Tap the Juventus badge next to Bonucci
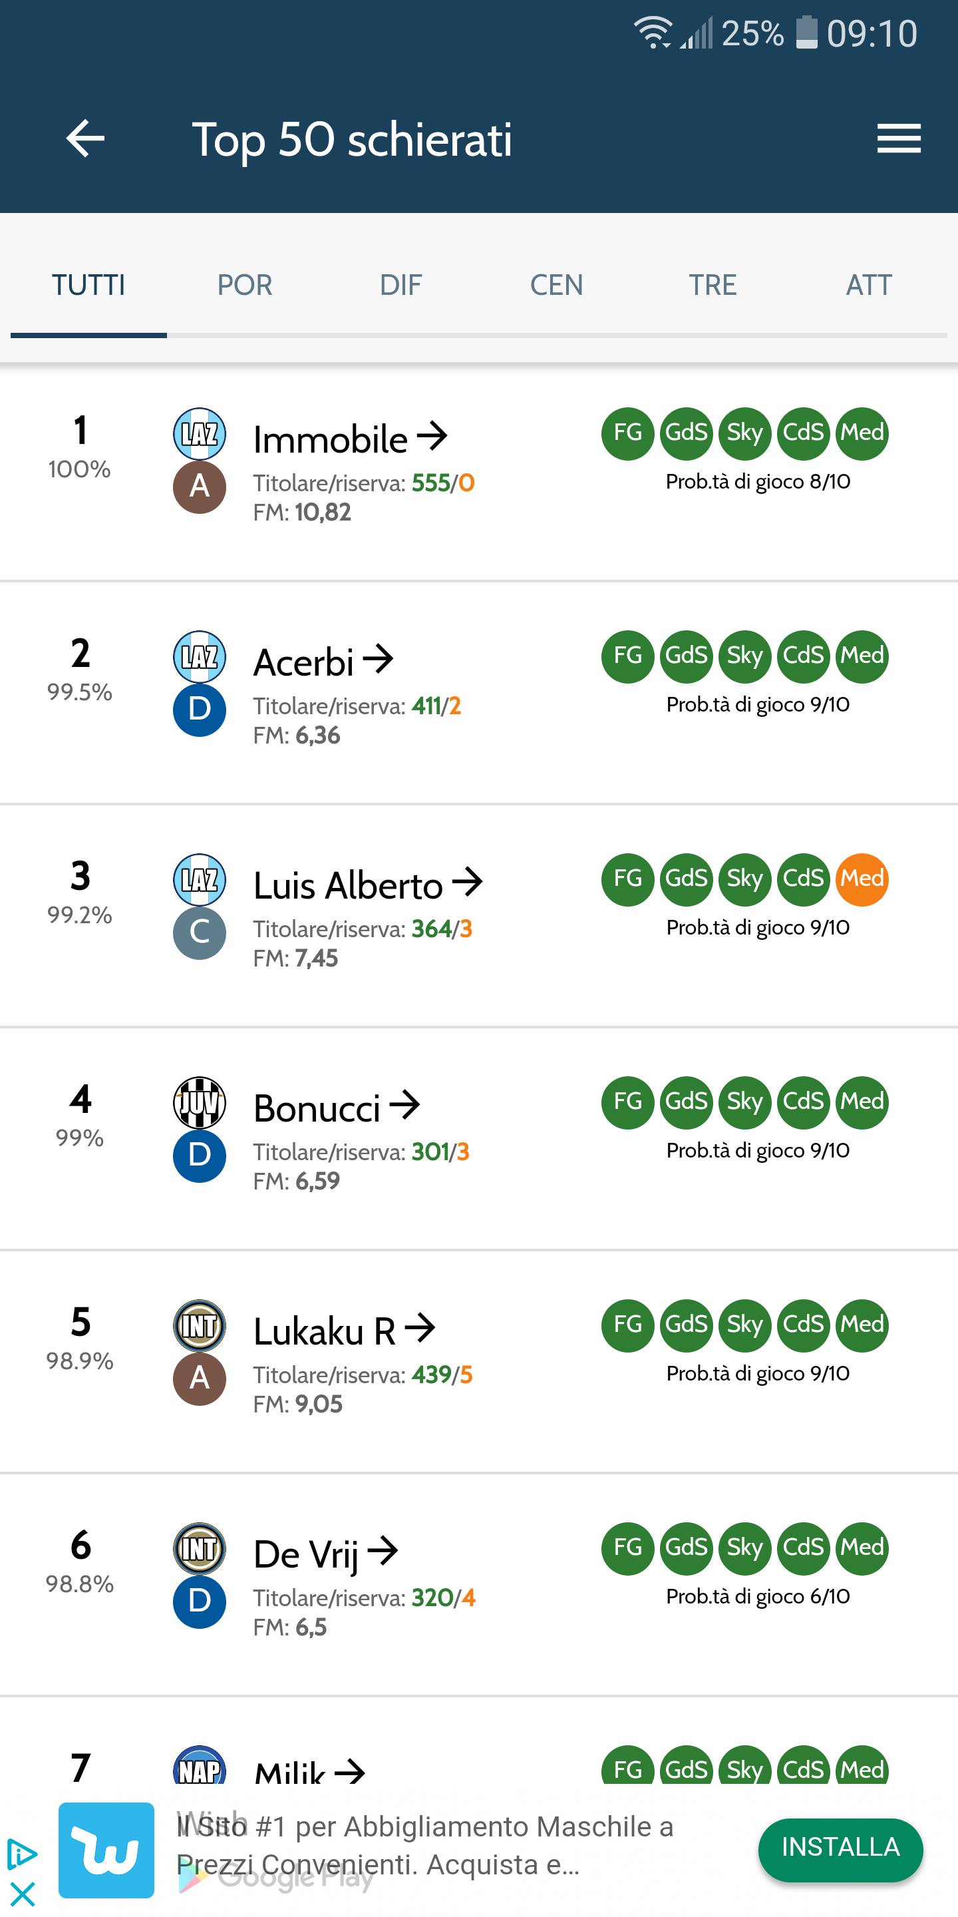Image resolution: width=958 pixels, height=1917 pixels. tap(200, 1102)
